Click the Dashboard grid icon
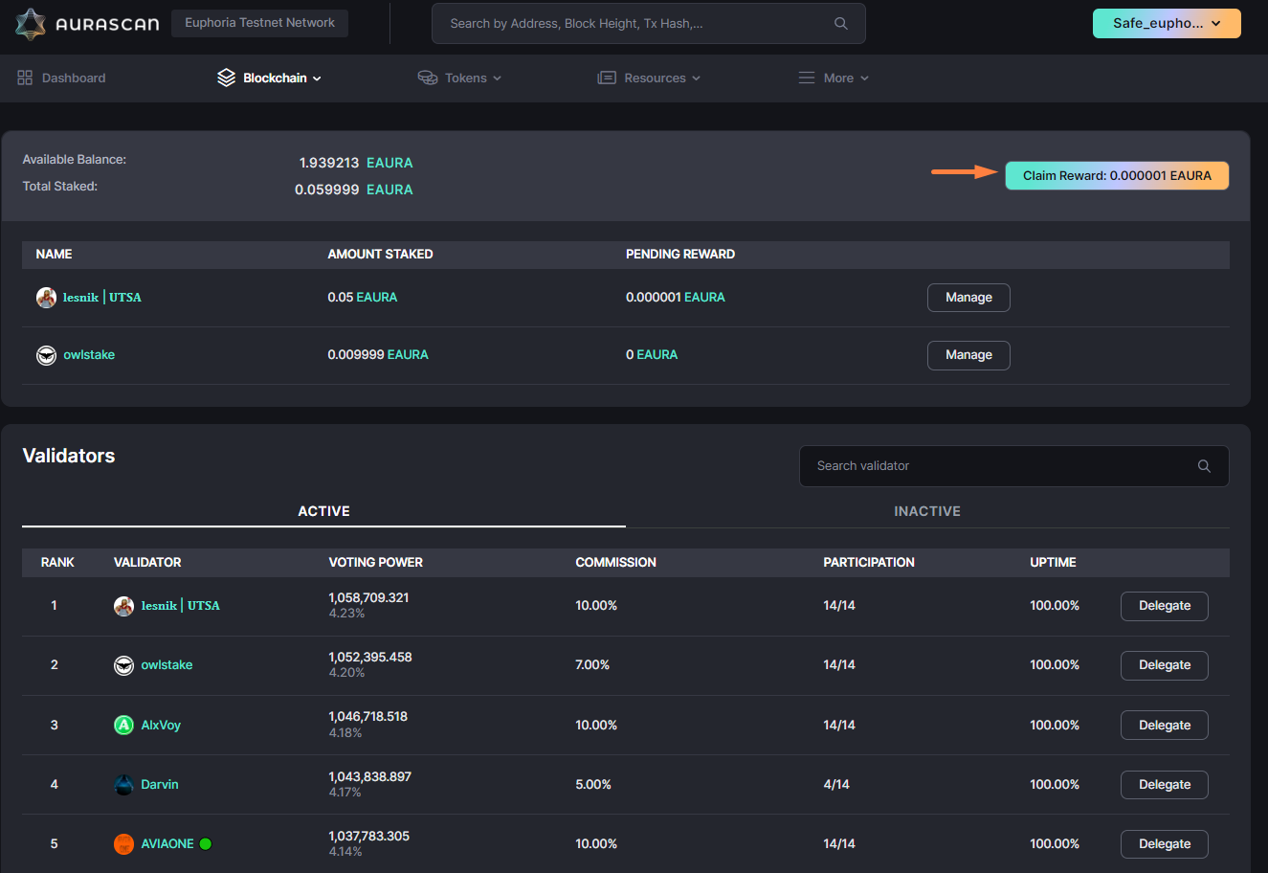 (25, 78)
